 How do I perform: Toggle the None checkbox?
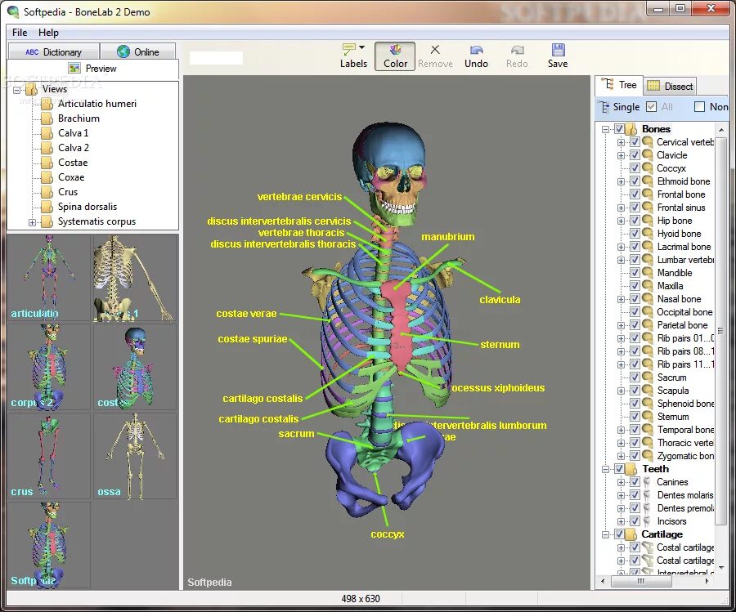(699, 106)
